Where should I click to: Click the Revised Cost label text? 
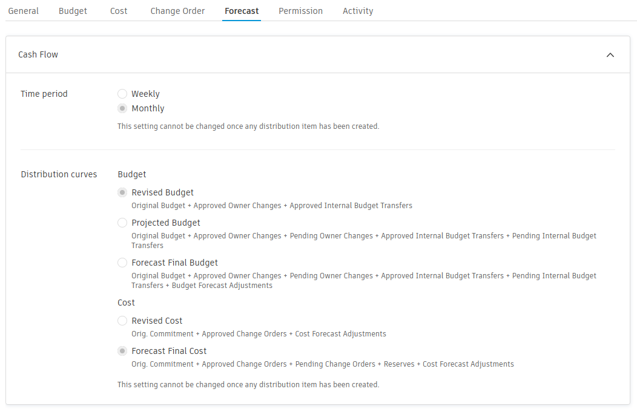coord(157,321)
